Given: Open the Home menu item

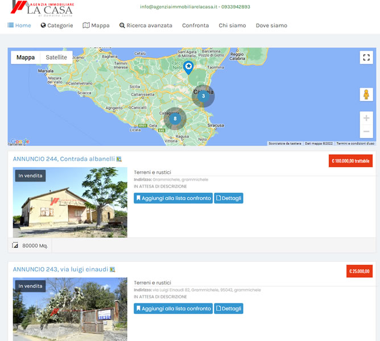Looking at the screenshot, I should pos(19,26).
